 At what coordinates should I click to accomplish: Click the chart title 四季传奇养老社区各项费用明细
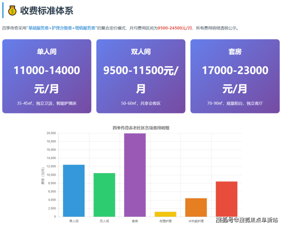pos(141,128)
